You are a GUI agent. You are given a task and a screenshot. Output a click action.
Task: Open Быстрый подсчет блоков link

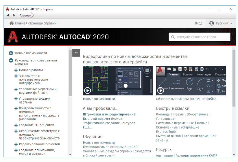(x=102, y=118)
